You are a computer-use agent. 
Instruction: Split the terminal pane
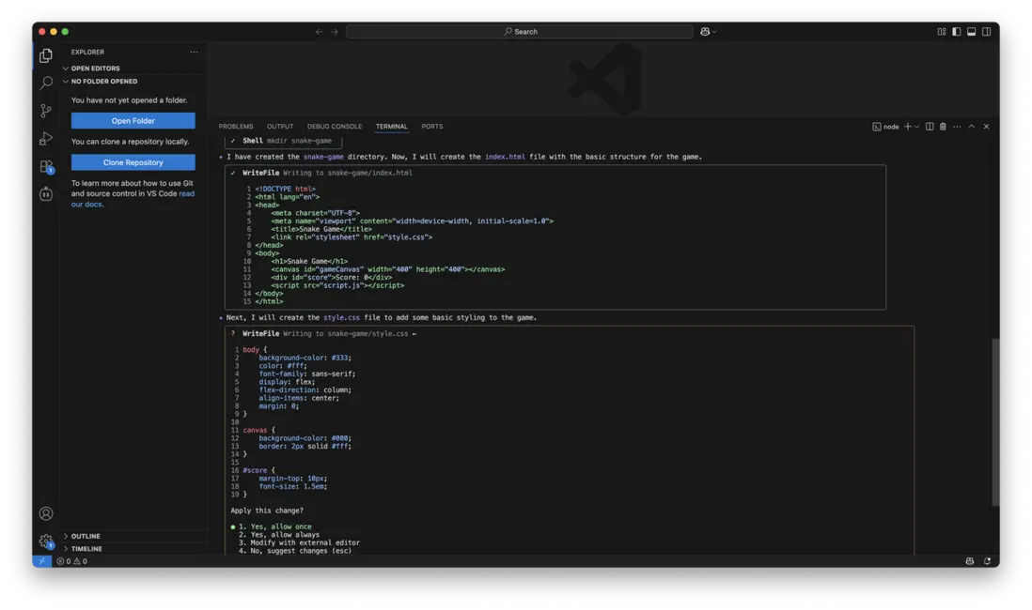click(930, 127)
